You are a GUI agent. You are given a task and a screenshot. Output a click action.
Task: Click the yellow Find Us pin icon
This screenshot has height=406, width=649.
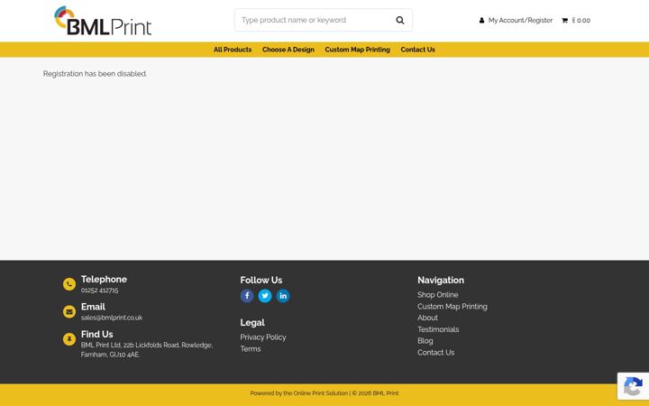(x=69, y=339)
